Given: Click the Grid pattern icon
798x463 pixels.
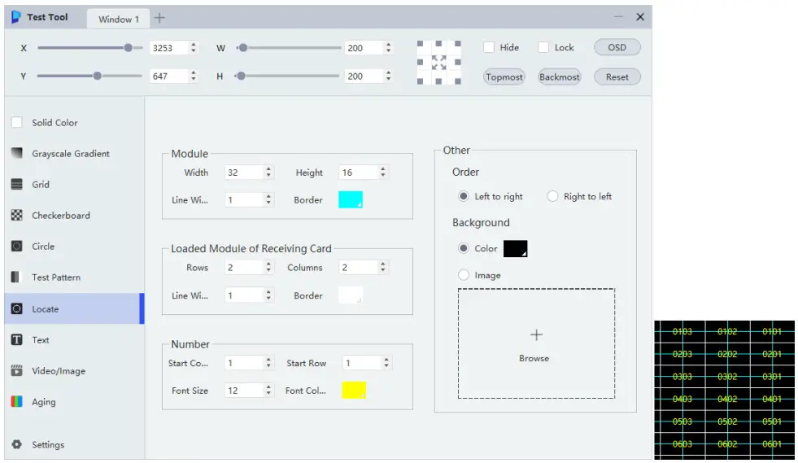Looking at the screenshot, I should pyautogui.click(x=17, y=185).
